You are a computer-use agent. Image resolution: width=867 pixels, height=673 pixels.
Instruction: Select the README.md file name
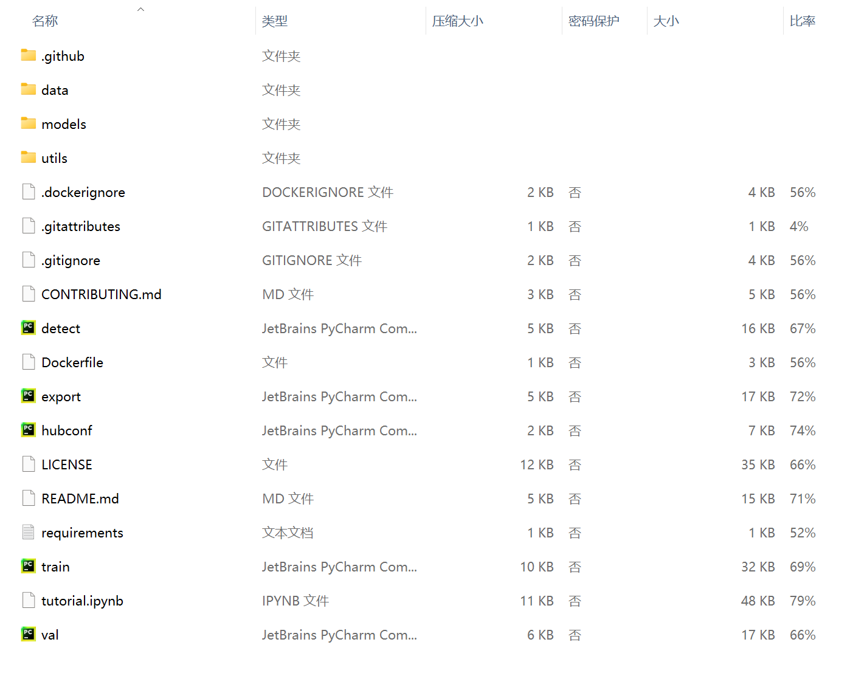[x=80, y=499]
